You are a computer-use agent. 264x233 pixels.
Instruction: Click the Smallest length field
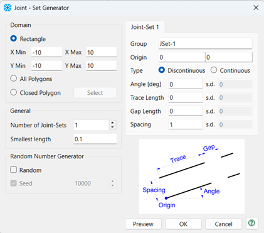(95, 139)
